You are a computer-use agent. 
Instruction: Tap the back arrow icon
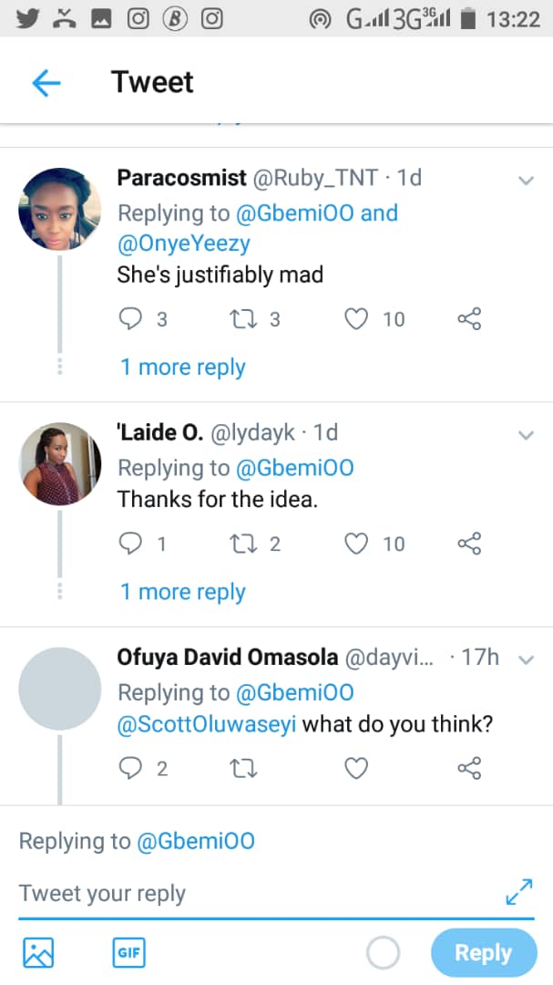(x=46, y=83)
